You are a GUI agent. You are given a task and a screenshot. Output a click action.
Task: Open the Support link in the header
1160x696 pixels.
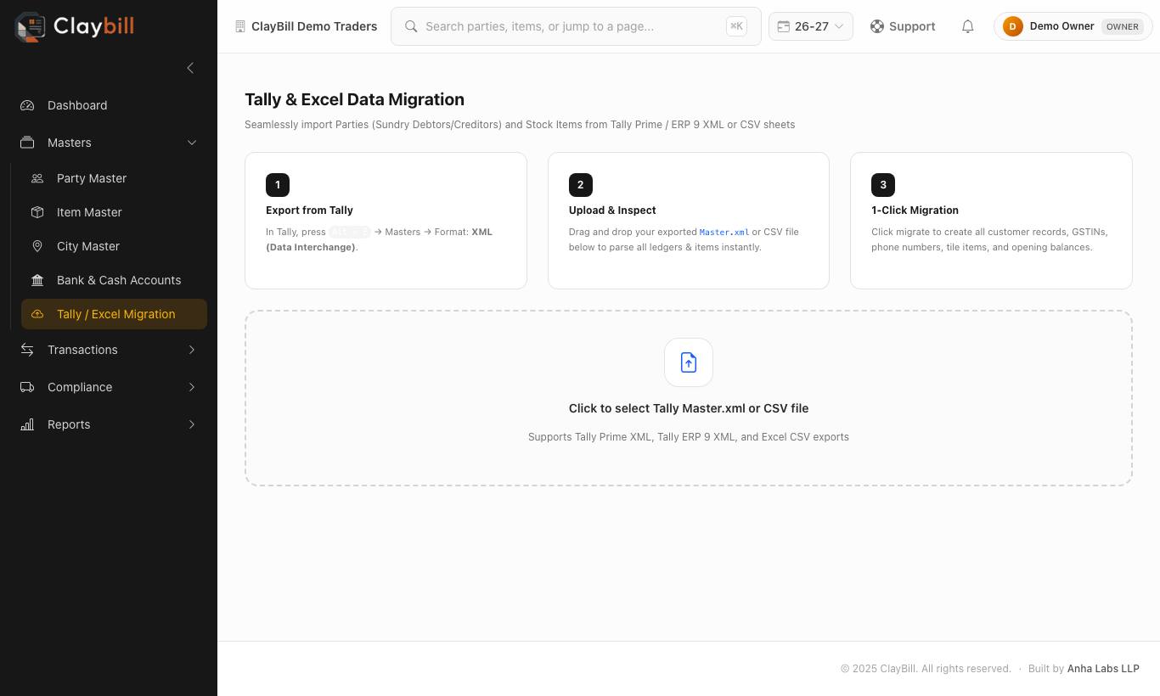903,26
